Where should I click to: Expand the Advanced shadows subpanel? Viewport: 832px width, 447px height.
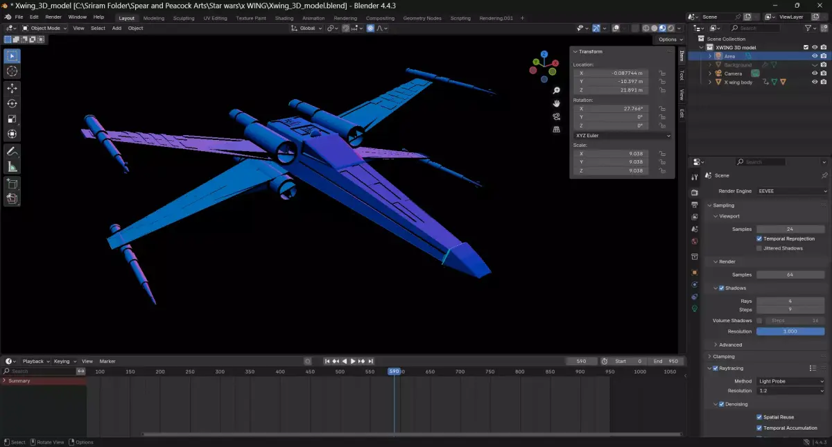730,344
